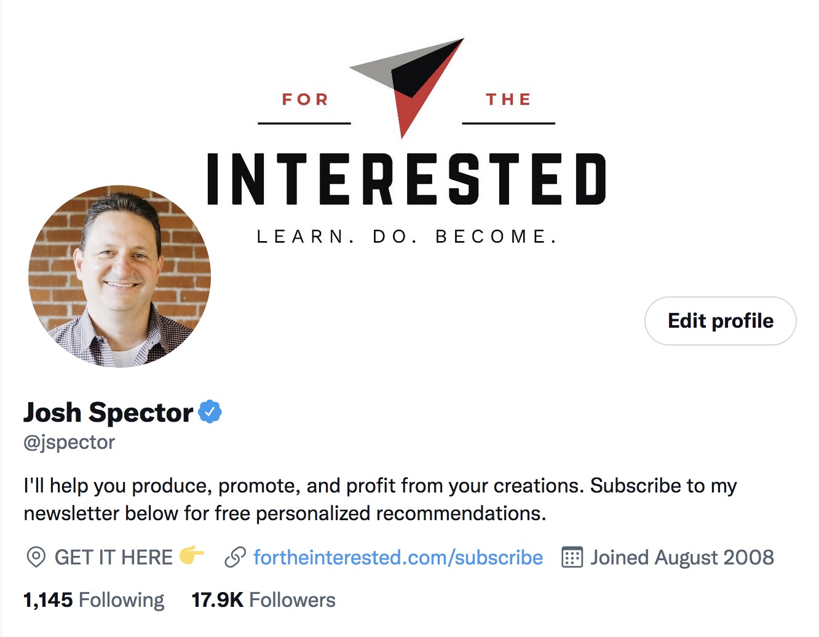View the 1,145 Following list
Viewport: 819px width, 637px height.
[x=93, y=599]
